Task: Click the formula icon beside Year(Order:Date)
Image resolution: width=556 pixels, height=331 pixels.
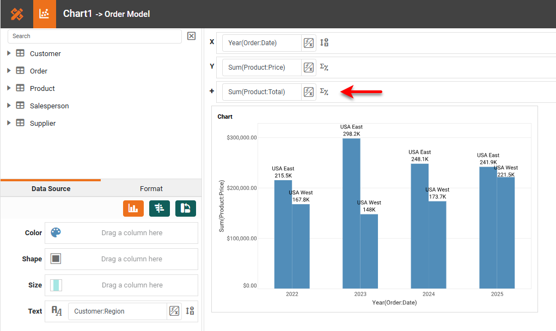Action: (309, 43)
